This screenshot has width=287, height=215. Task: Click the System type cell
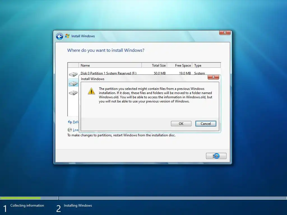[200, 73]
